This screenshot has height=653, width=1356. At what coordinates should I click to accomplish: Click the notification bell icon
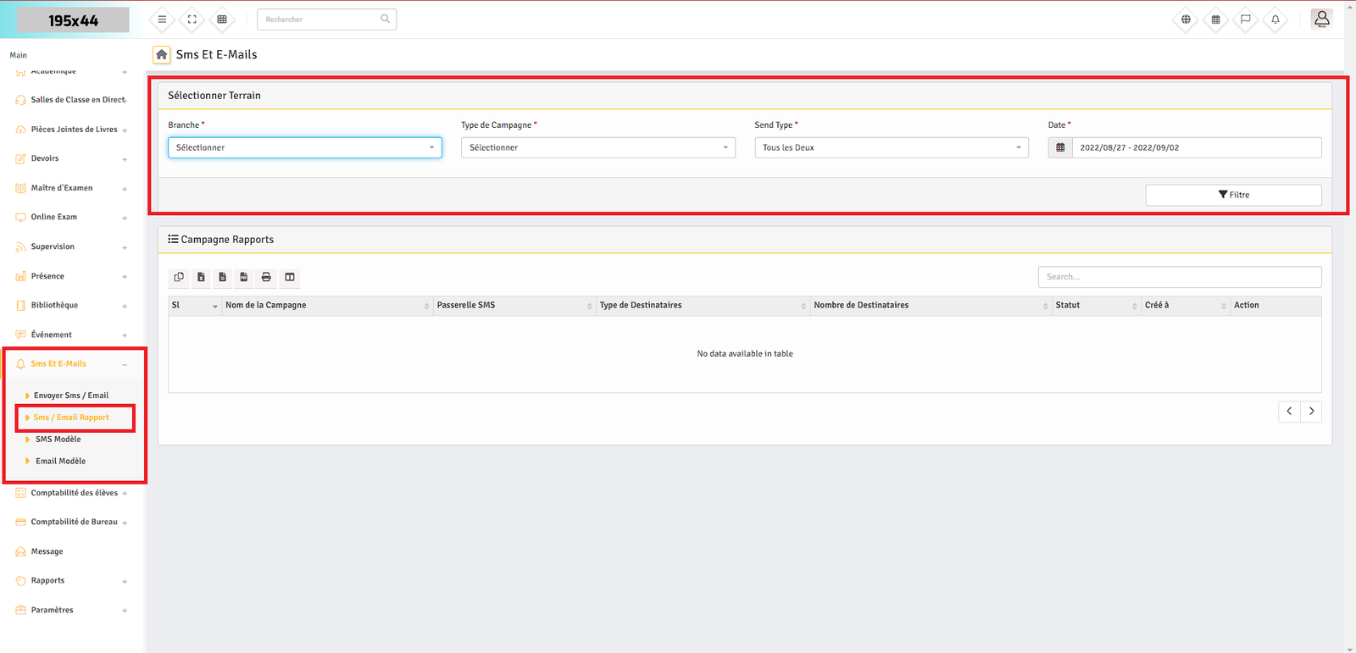coord(1275,19)
